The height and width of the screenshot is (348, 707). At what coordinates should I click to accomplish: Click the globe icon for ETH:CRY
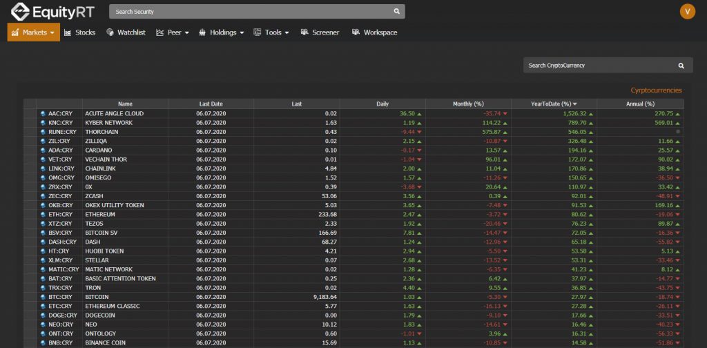(x=43, y=215)
